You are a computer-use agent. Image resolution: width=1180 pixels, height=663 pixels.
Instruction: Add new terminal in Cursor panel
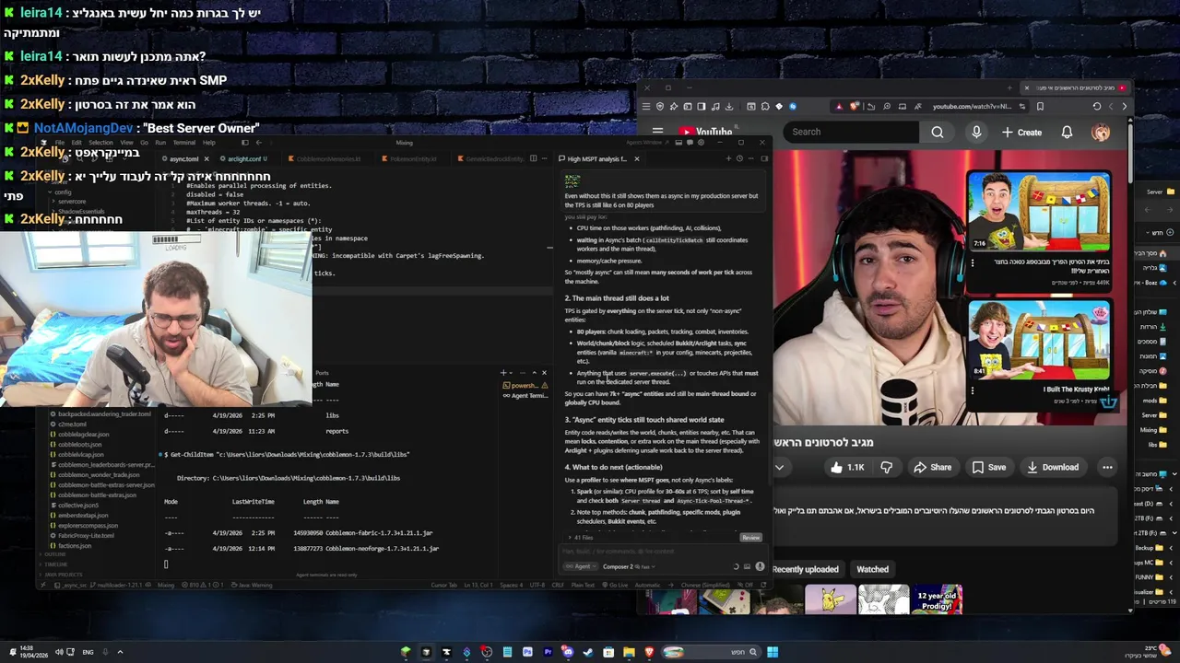(x=503, y=373)
